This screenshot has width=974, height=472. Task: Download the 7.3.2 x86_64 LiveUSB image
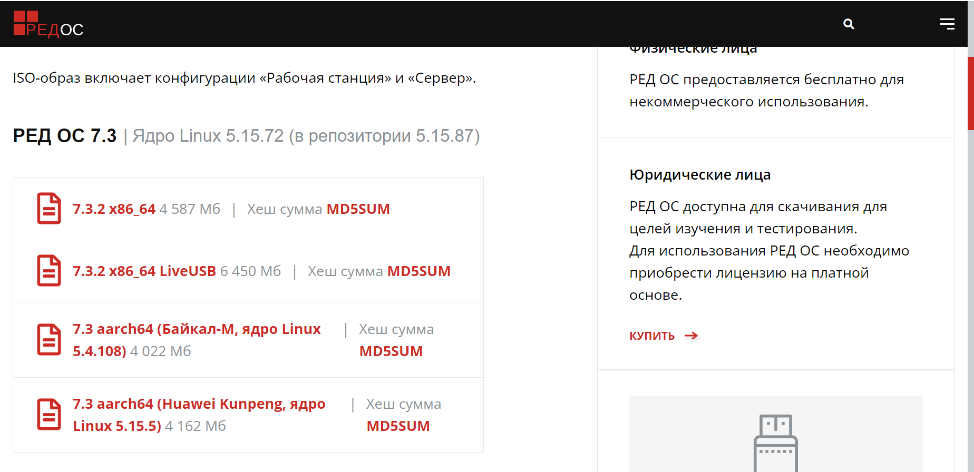(x=144, y=271)
